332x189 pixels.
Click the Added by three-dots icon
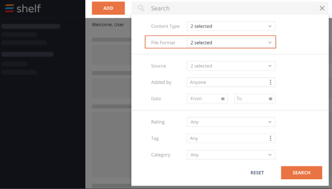point(270,82)
